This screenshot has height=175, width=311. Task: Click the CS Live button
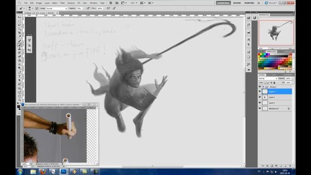click(270, 3)
